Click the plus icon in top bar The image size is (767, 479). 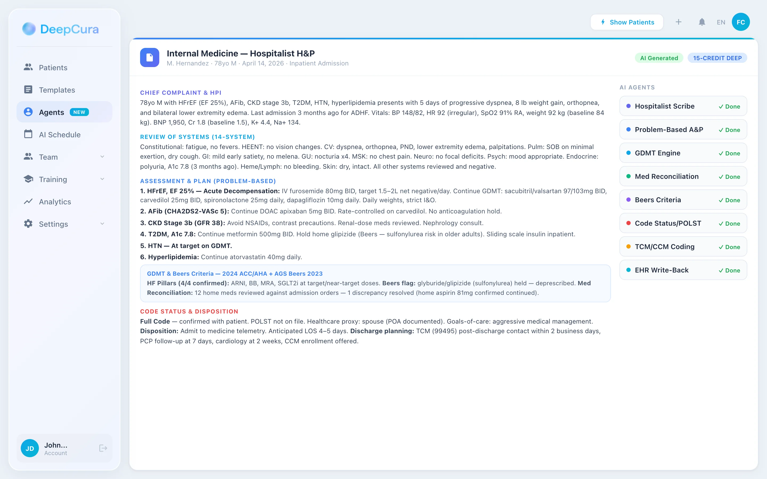(x=678, y=22)
